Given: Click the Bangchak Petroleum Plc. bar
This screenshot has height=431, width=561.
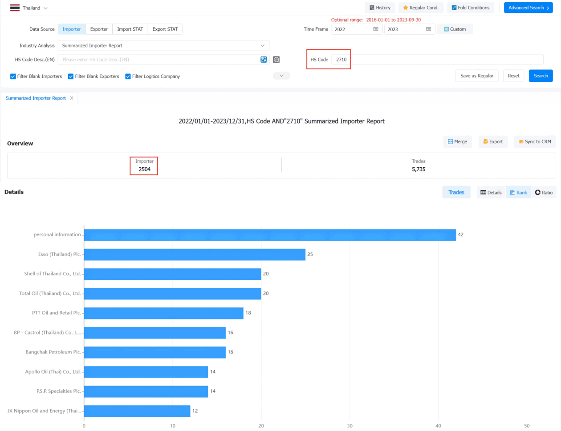Looking at the screenshot, I should (x=154, y=352).
